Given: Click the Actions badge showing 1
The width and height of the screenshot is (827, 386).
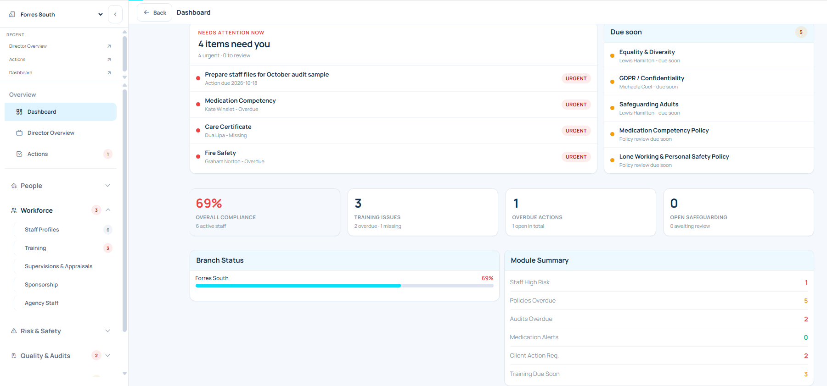Looking at the screenshot, I should click(108, 154).
